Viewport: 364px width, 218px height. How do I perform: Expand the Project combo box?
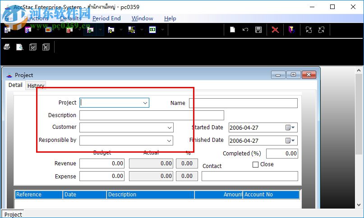coord(145,103)
